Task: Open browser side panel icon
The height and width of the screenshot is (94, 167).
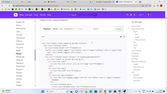Action: click(x=158, y=6)
